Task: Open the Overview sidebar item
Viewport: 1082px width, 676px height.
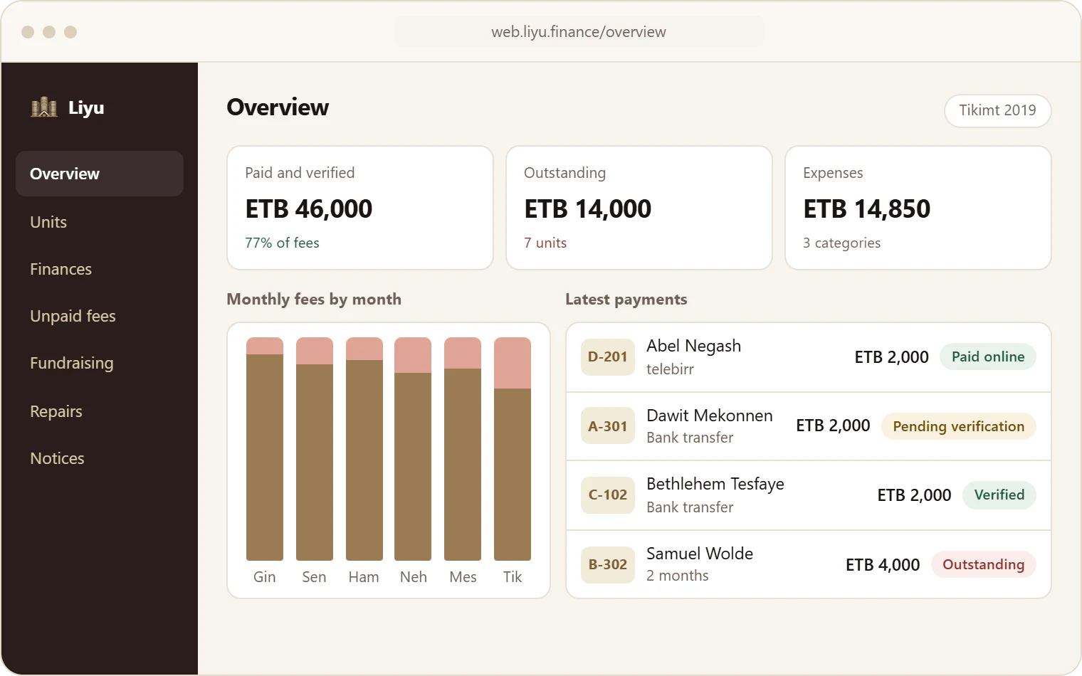Action: [x=100, y=174]
